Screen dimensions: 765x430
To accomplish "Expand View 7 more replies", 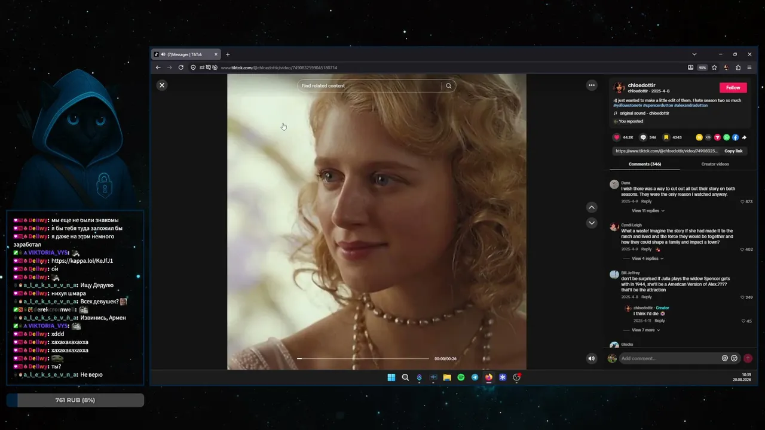I will pos(645,330).
